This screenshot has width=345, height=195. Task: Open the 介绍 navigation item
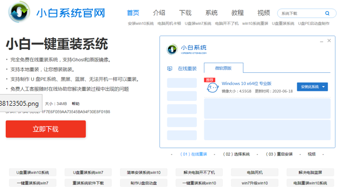coord(159,13)
